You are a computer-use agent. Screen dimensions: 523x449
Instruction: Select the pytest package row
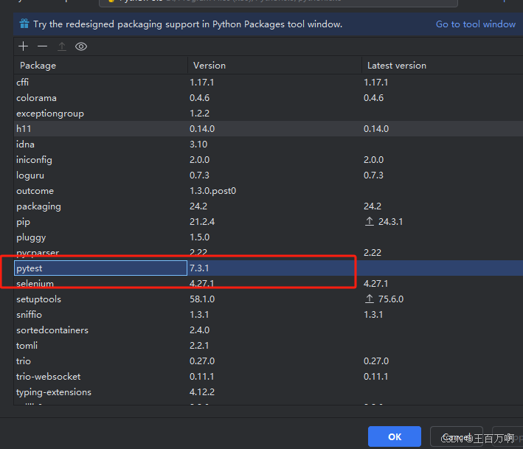point(269,268)
